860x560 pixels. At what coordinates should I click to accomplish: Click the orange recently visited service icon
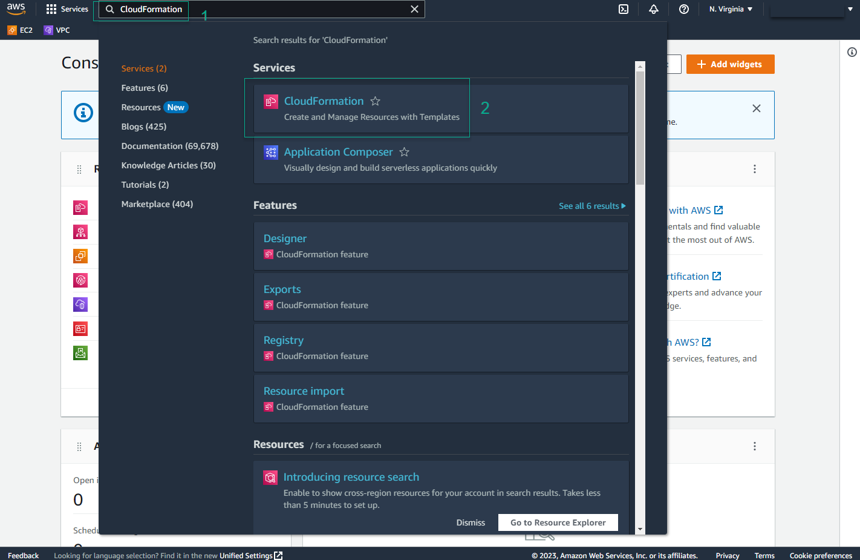pos(80,256)
